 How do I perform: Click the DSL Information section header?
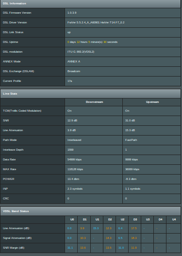click(x=90, y=3)
